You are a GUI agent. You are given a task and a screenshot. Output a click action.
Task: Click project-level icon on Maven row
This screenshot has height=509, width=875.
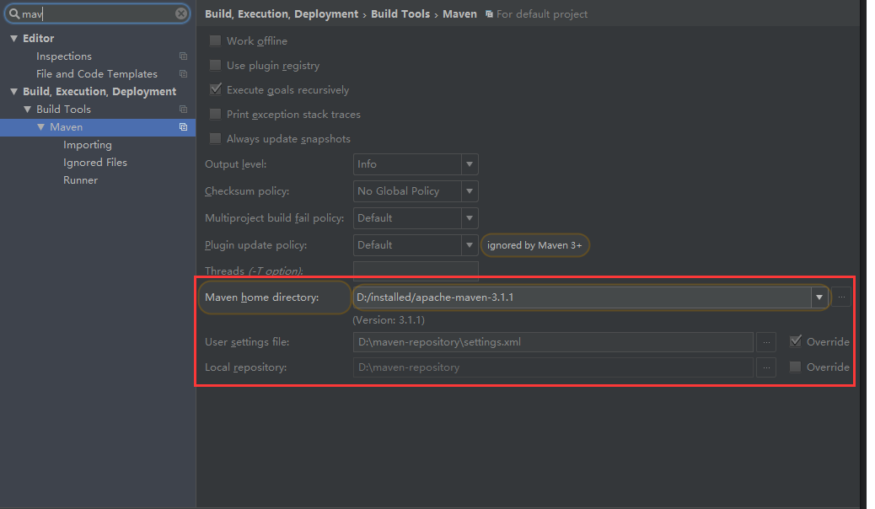[x=183, y=127]
